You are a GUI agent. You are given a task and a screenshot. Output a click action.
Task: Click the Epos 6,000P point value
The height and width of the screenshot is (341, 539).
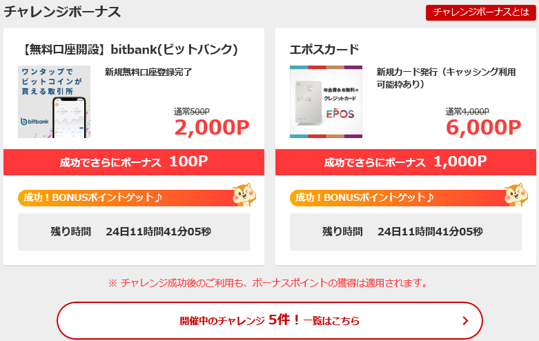tap(483, 128)
